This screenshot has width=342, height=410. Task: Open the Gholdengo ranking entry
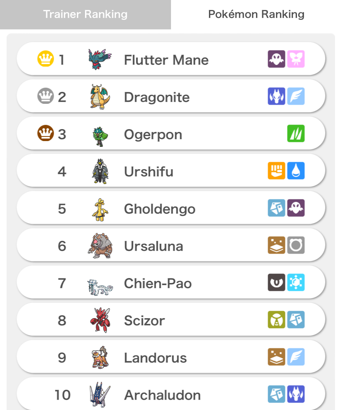(171, 208)
